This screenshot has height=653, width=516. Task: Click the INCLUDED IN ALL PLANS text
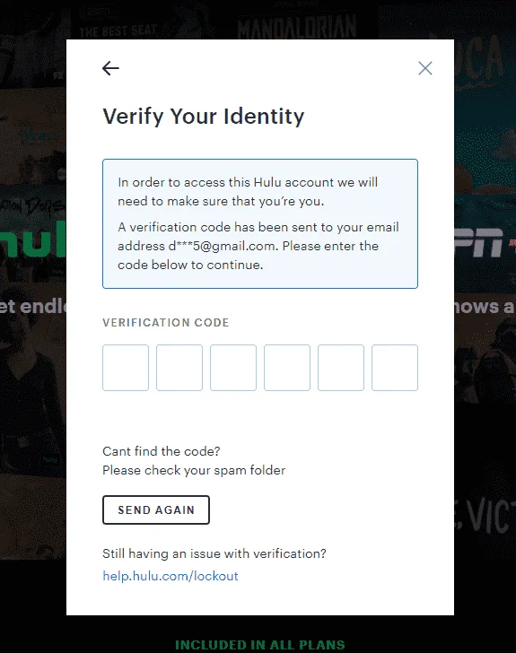259,645
